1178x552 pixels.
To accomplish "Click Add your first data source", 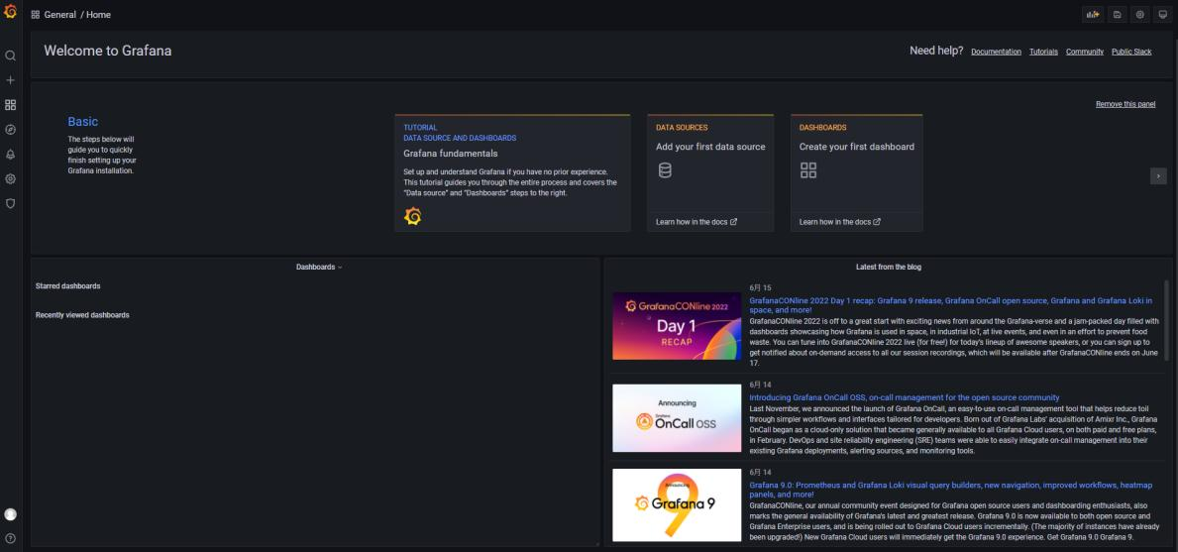I will 710,147.
